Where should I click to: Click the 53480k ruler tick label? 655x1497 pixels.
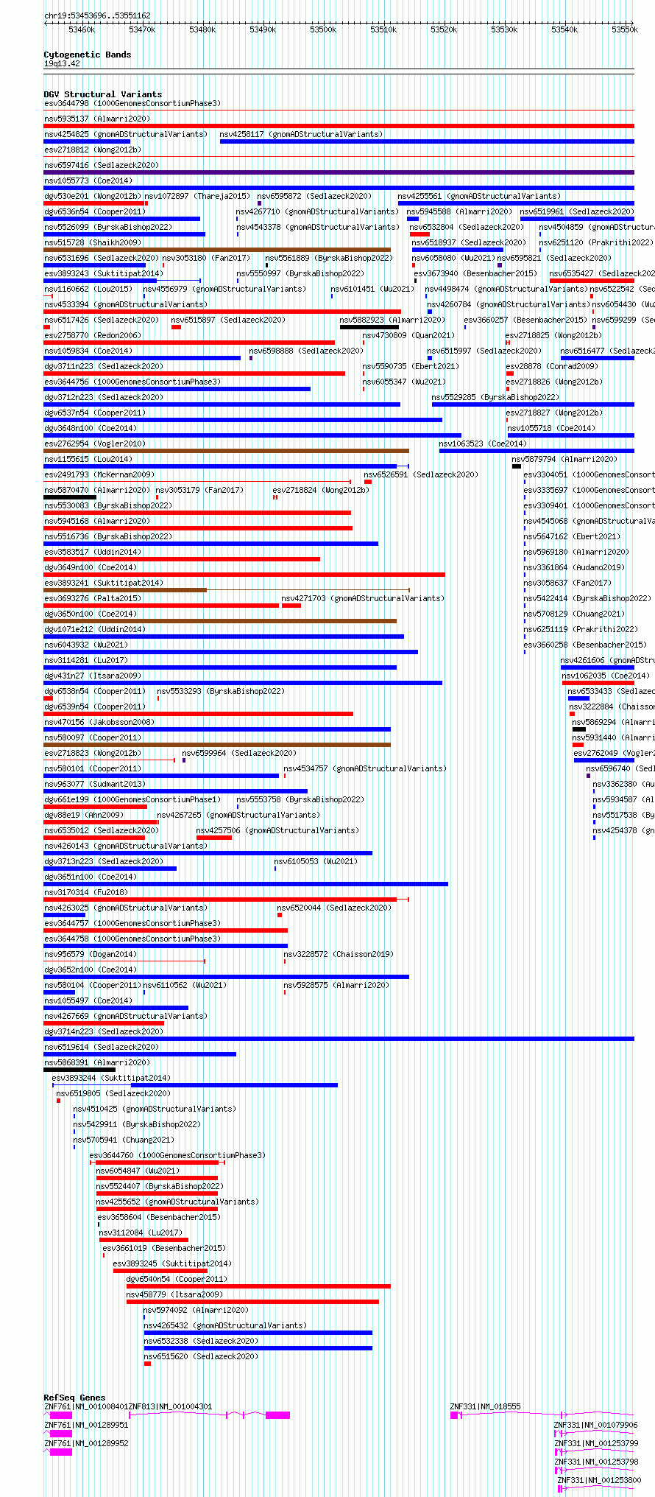[202, 29]
